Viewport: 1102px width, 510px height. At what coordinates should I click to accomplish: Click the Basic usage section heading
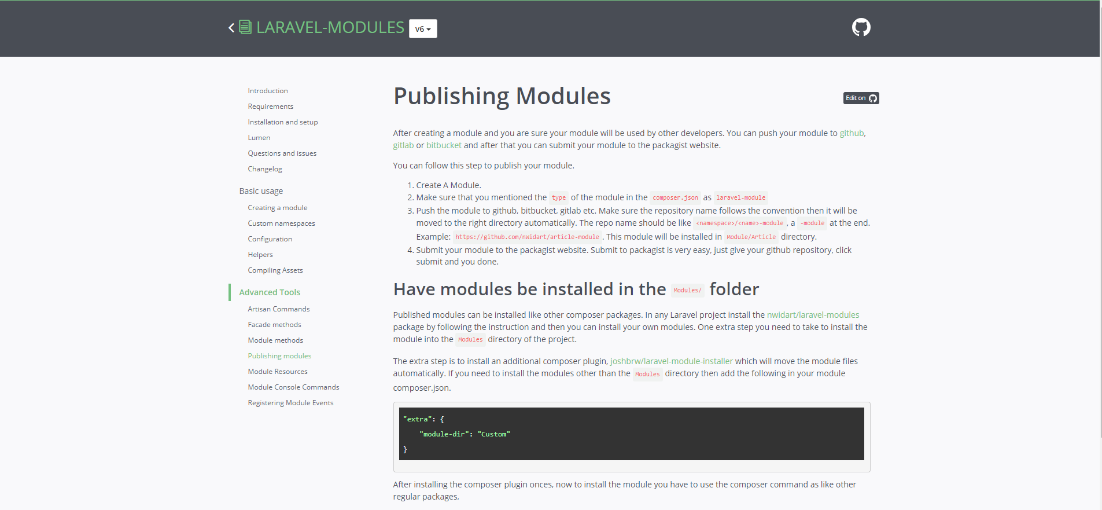click(x=261, y=191)
